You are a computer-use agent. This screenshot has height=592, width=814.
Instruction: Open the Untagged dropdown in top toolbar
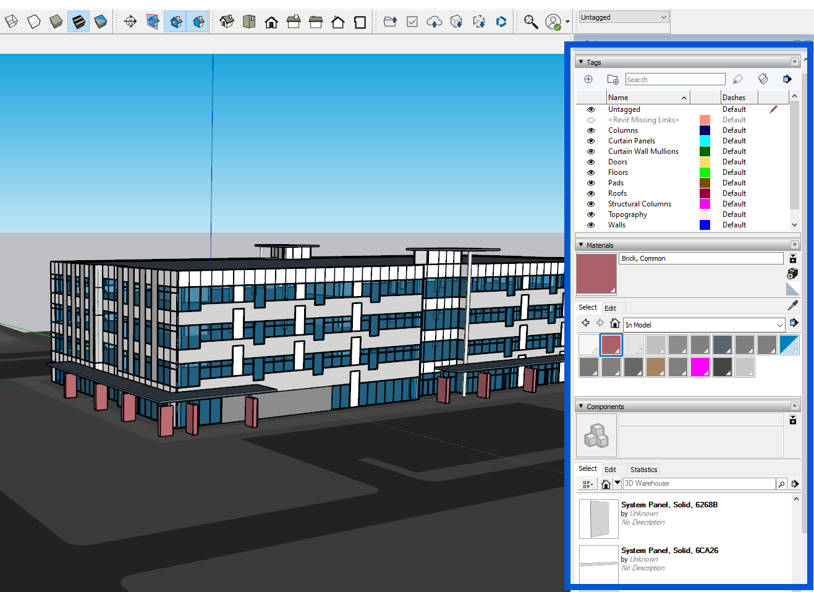(623, 17)
